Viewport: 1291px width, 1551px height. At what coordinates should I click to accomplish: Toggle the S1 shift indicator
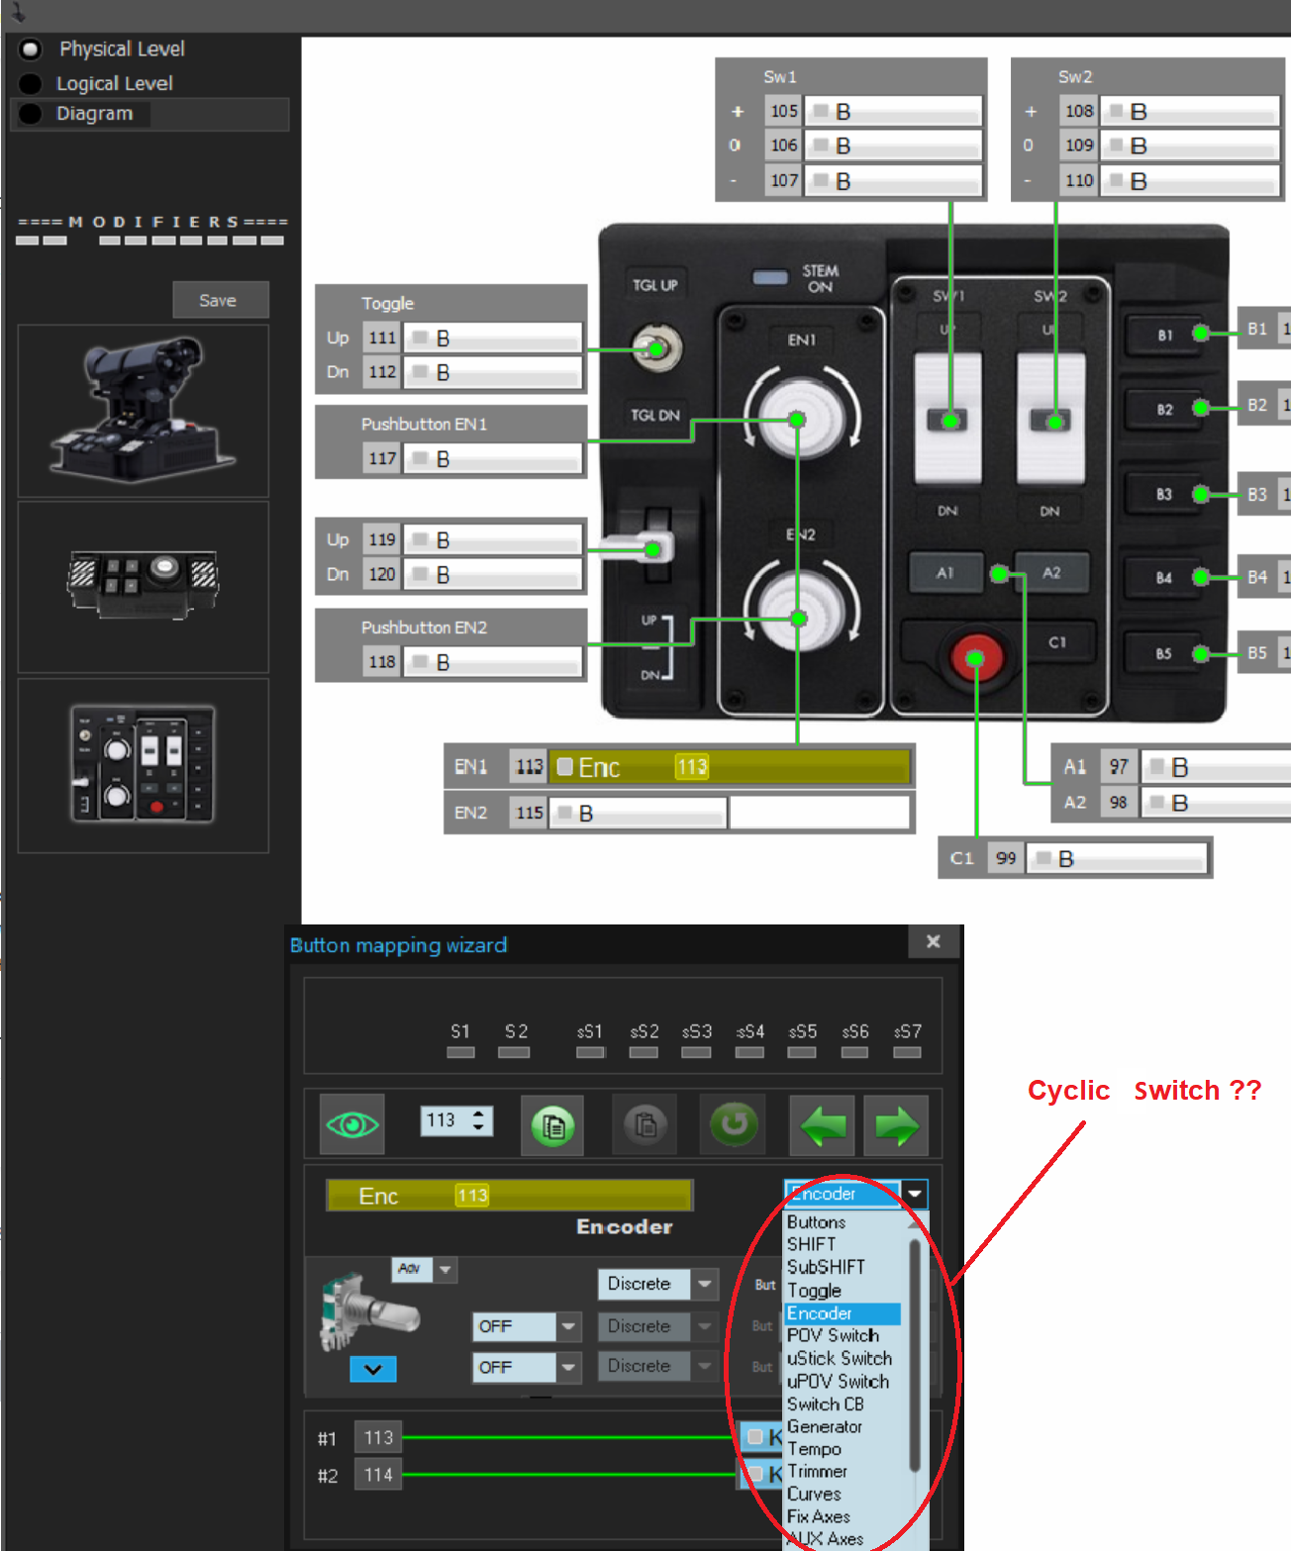tap(460, 1052)
